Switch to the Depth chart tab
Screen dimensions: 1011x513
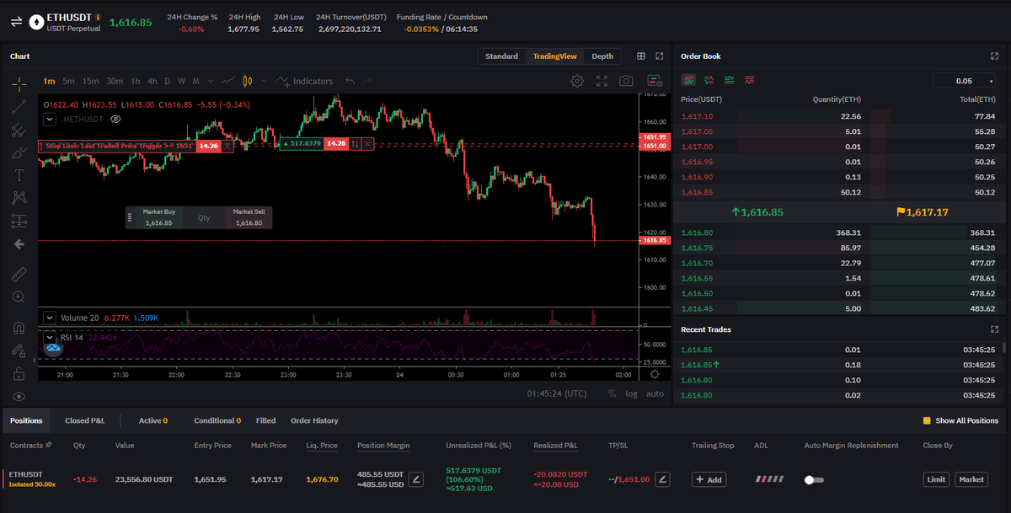[x=602, y=56]
